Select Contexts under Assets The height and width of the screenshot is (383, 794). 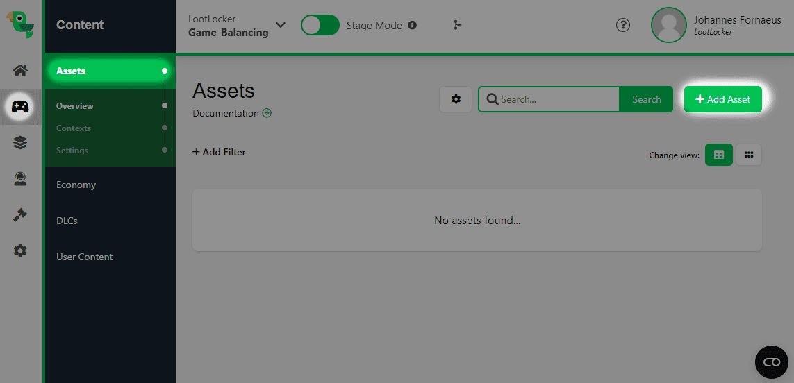pos(74,128)
